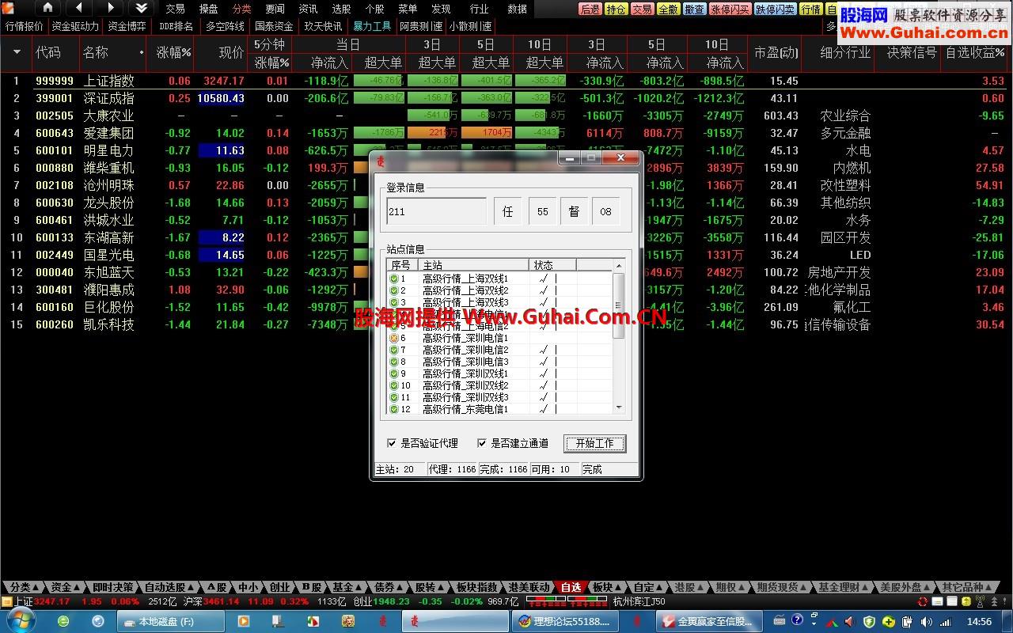Select station row 高级行情_上海双线1
The height and width of the screenshot is (633, 1013).
(499, 279)
